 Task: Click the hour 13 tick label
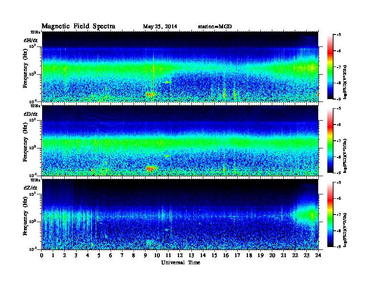[191, 255]
